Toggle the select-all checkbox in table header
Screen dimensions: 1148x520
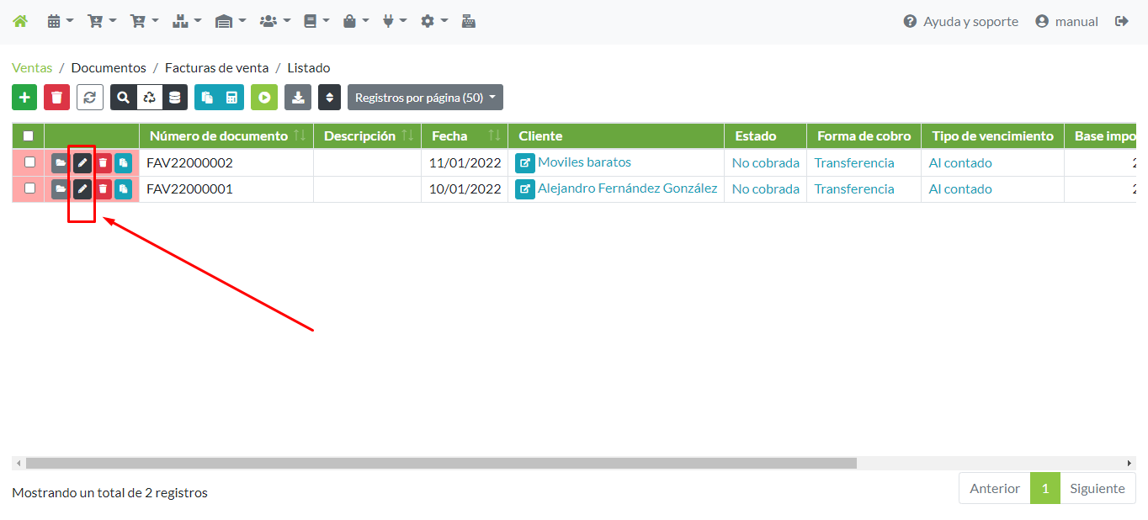29,135
